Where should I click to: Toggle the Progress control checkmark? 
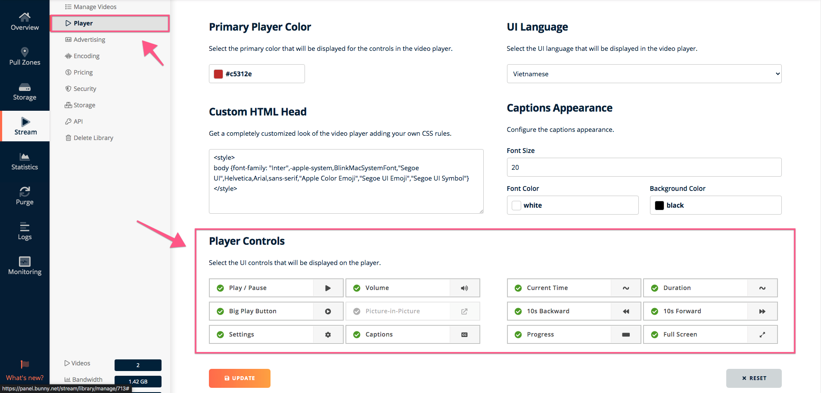click(x=518, y=334)
